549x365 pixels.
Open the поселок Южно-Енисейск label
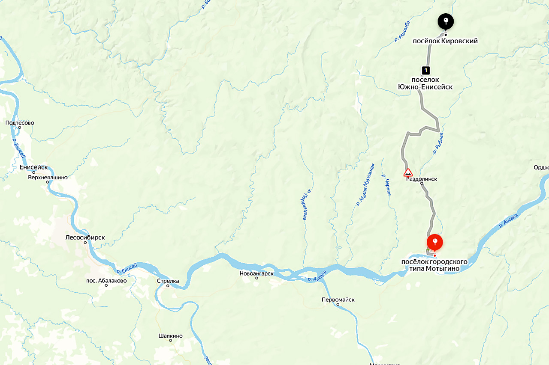(x=425, y=83)
